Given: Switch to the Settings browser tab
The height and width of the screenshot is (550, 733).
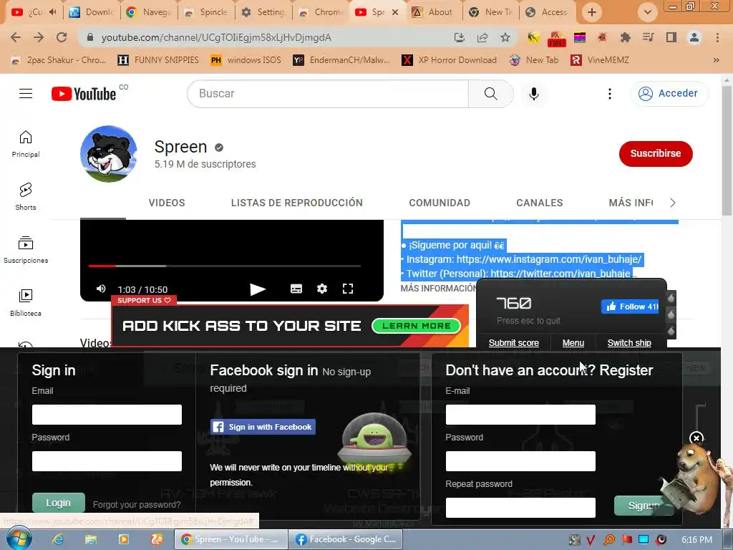Looking at the screenshot, I should 263,12.
